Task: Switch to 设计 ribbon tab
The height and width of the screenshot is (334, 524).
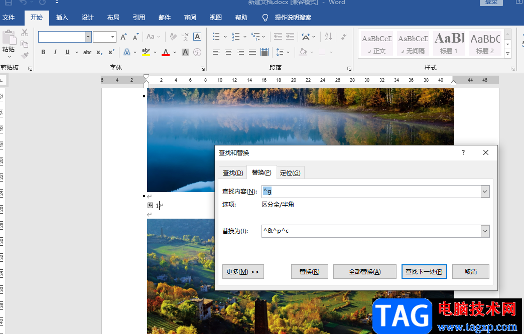Action: (x=87, y=18)
